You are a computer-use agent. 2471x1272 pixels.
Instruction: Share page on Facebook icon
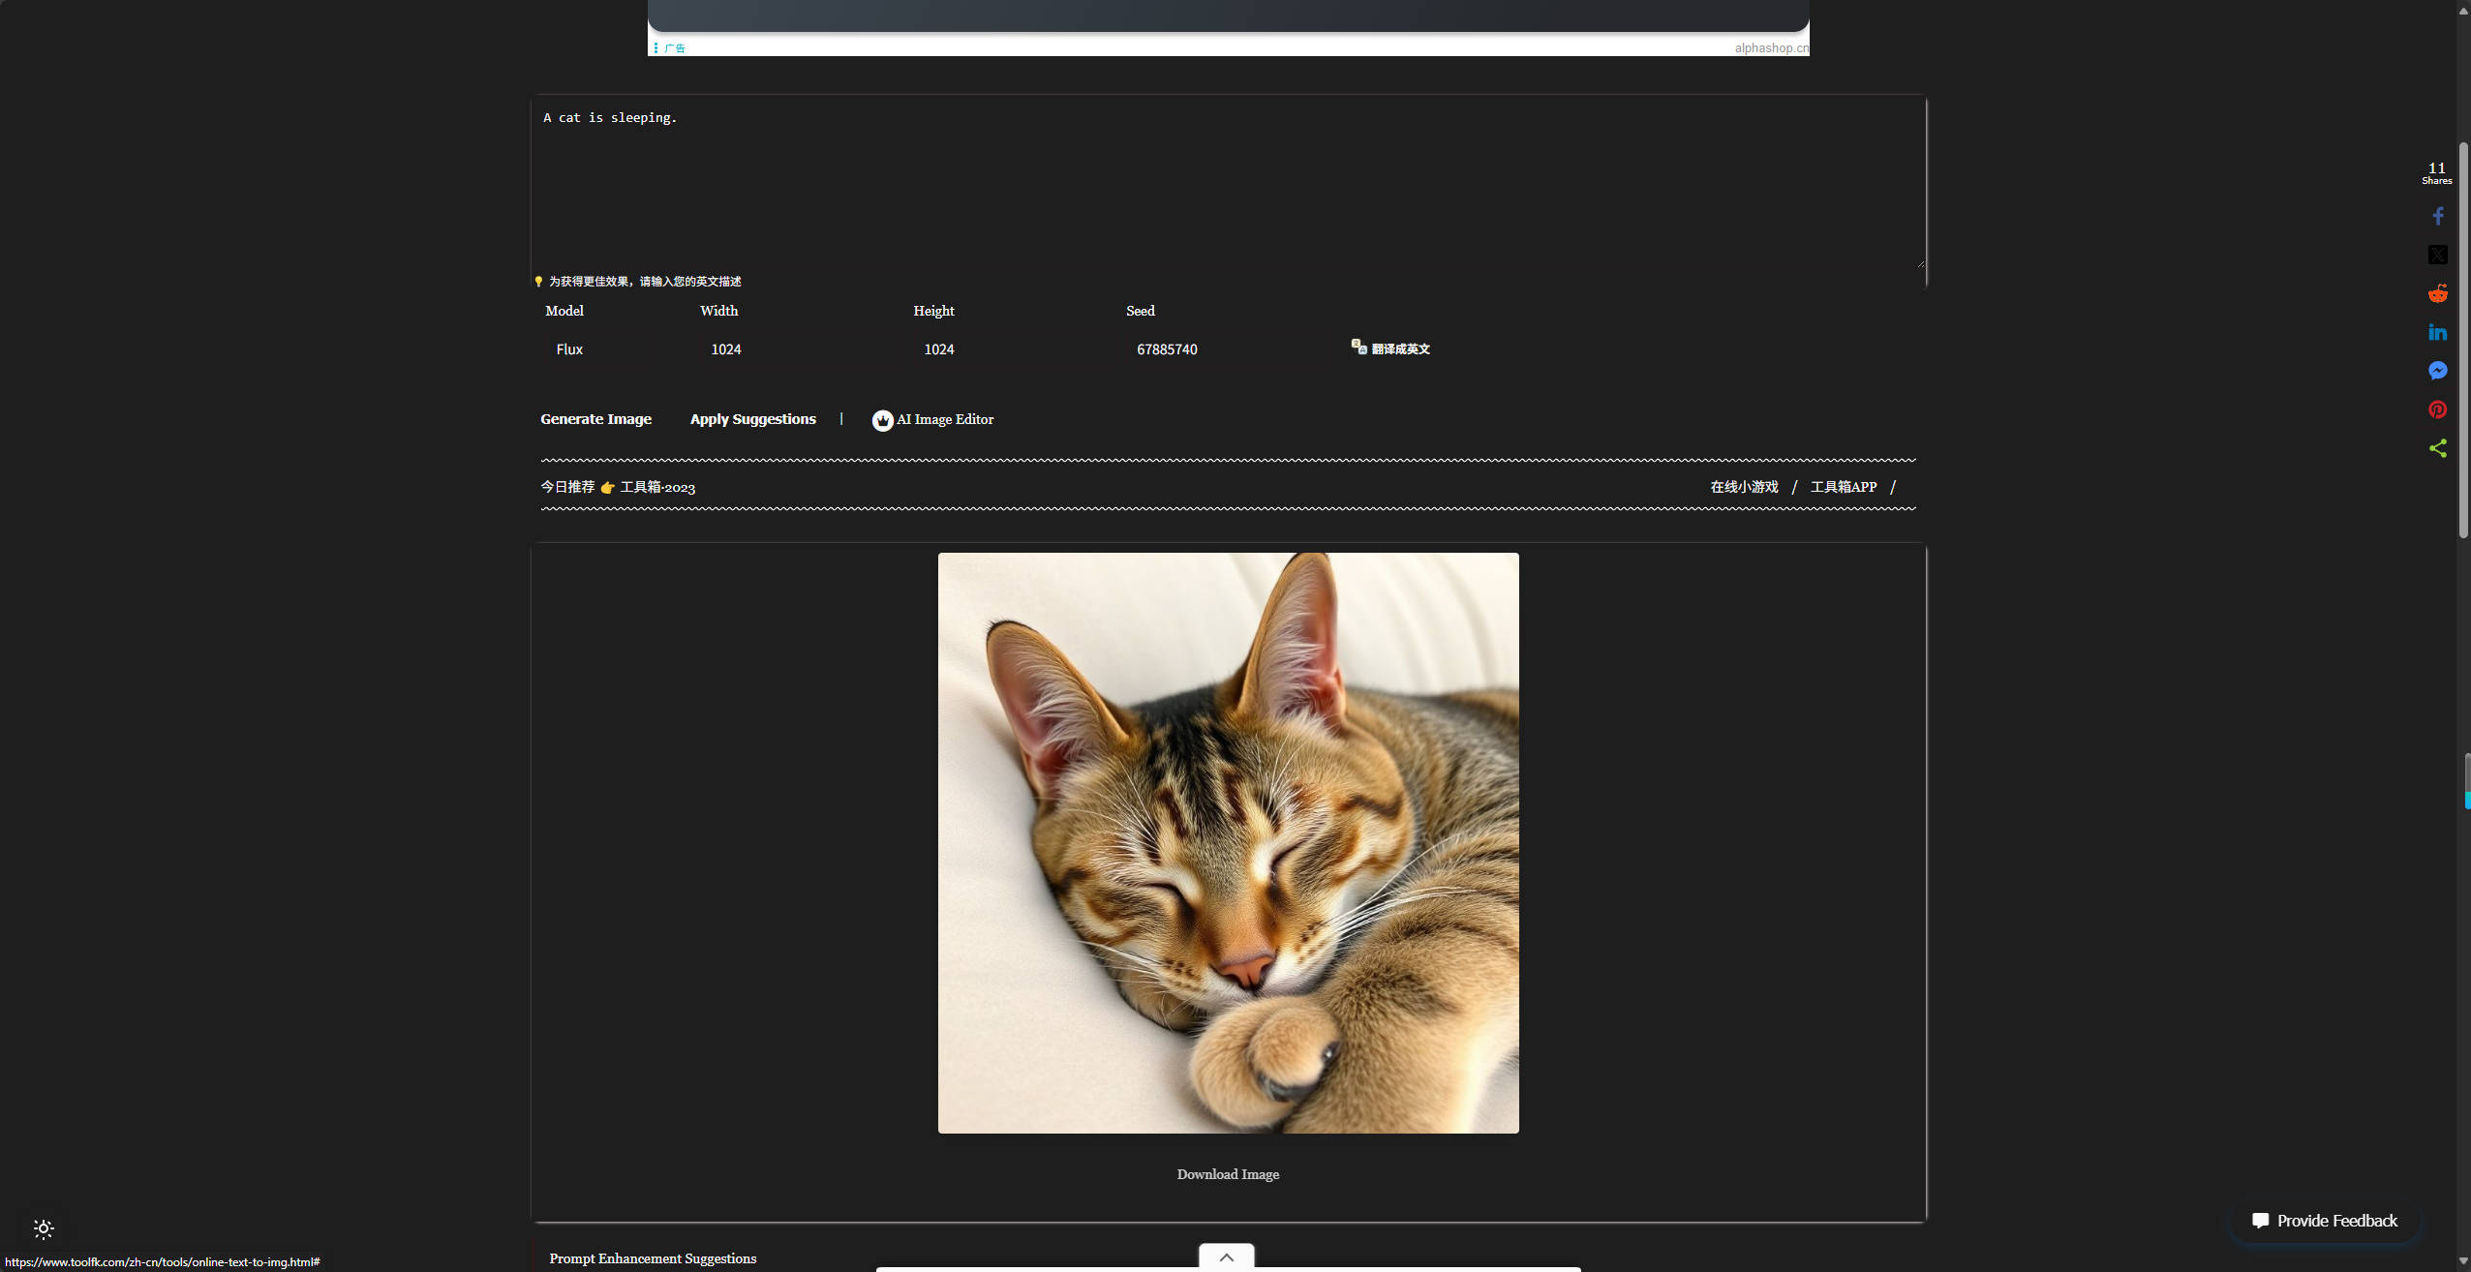pyautogui.click(x=2437, y=216)
